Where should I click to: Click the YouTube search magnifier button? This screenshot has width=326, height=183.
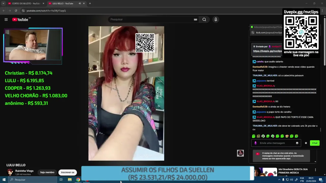[204, 20]
